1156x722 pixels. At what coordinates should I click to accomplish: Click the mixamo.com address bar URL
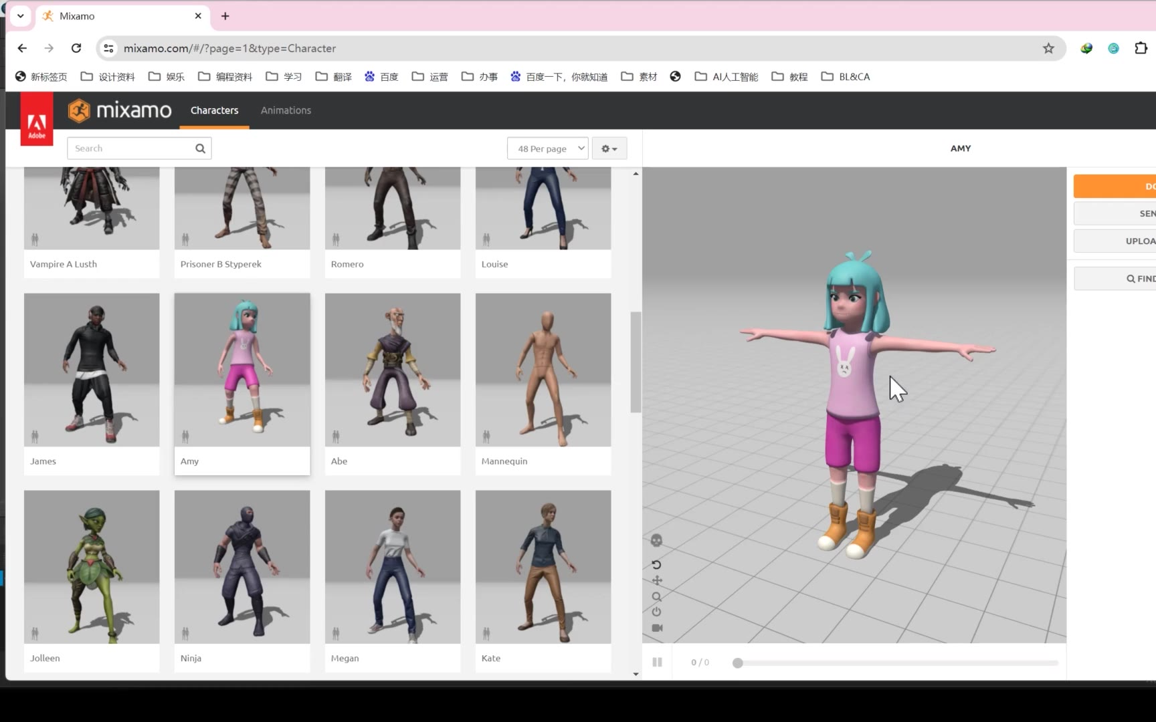pos(229,48)
